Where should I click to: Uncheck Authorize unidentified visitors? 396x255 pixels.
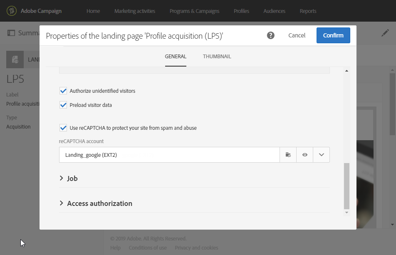tap(63, 91)
